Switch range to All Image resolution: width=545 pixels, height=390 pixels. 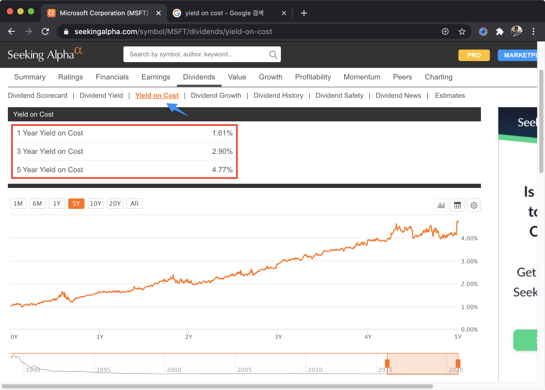coord(134,204)
